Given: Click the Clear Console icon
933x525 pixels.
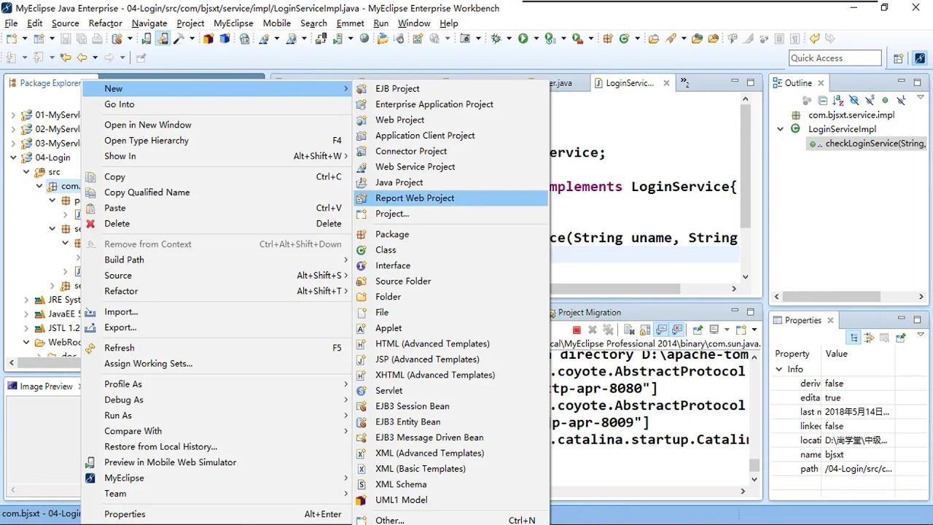Looking at the screenshot, I should click(x=630, y=330).
